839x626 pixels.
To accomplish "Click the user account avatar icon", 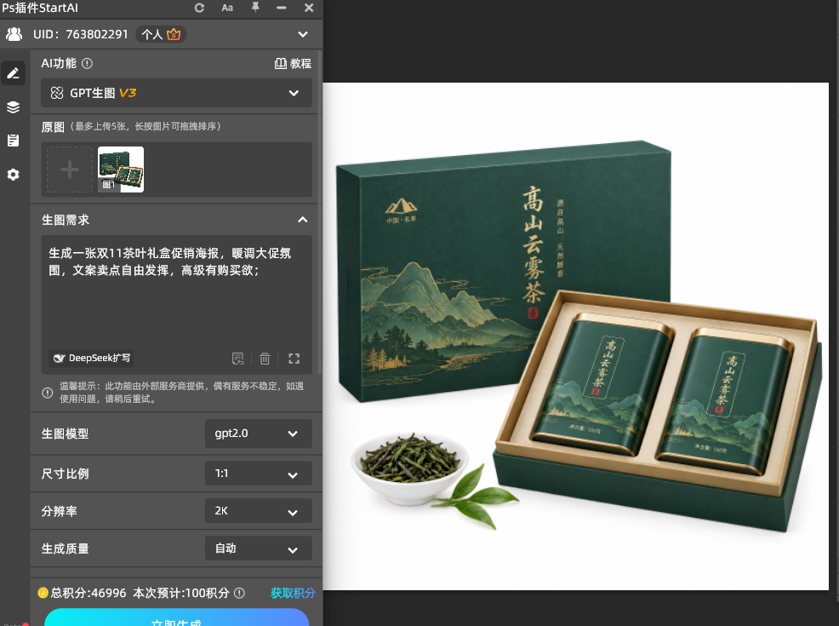I will coord(14,34).
